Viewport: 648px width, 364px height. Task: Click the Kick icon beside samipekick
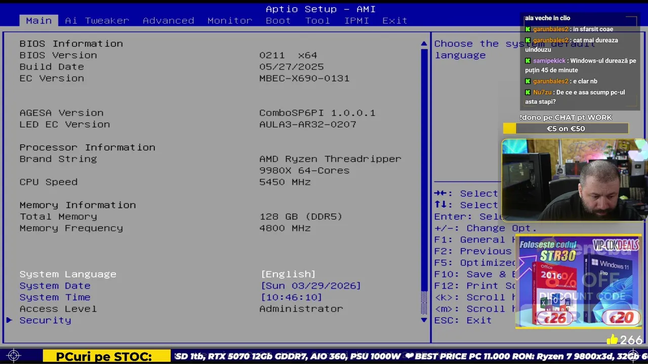coord(528,61)
